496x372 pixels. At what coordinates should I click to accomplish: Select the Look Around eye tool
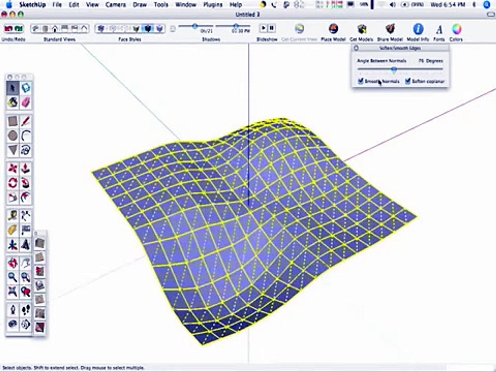[13, 324]
